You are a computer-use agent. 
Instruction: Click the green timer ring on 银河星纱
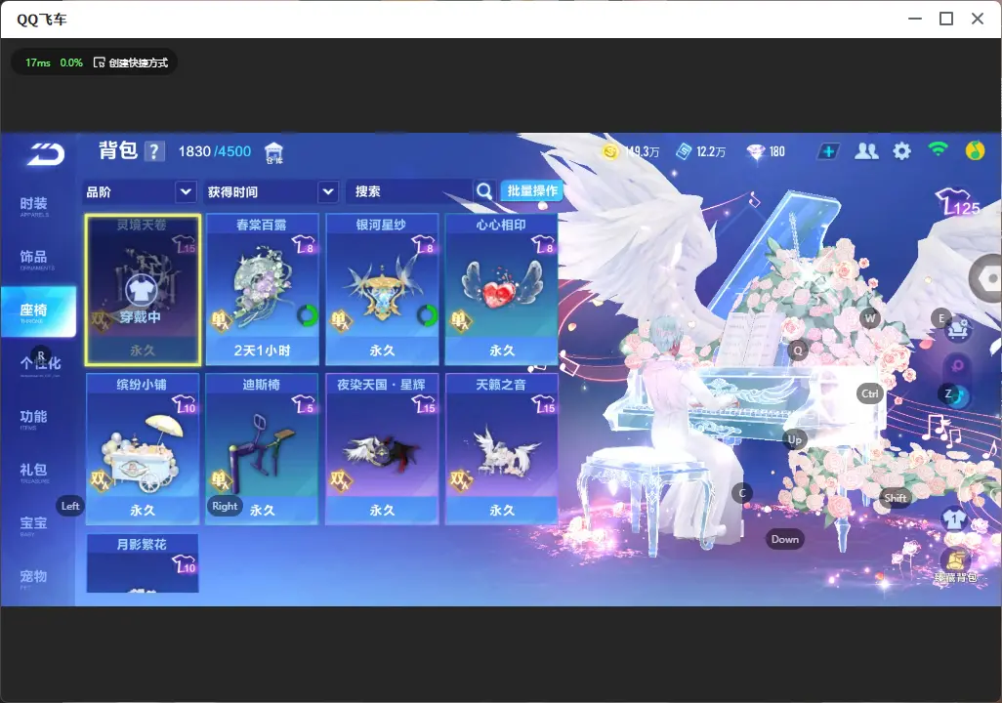coord(428,315)
